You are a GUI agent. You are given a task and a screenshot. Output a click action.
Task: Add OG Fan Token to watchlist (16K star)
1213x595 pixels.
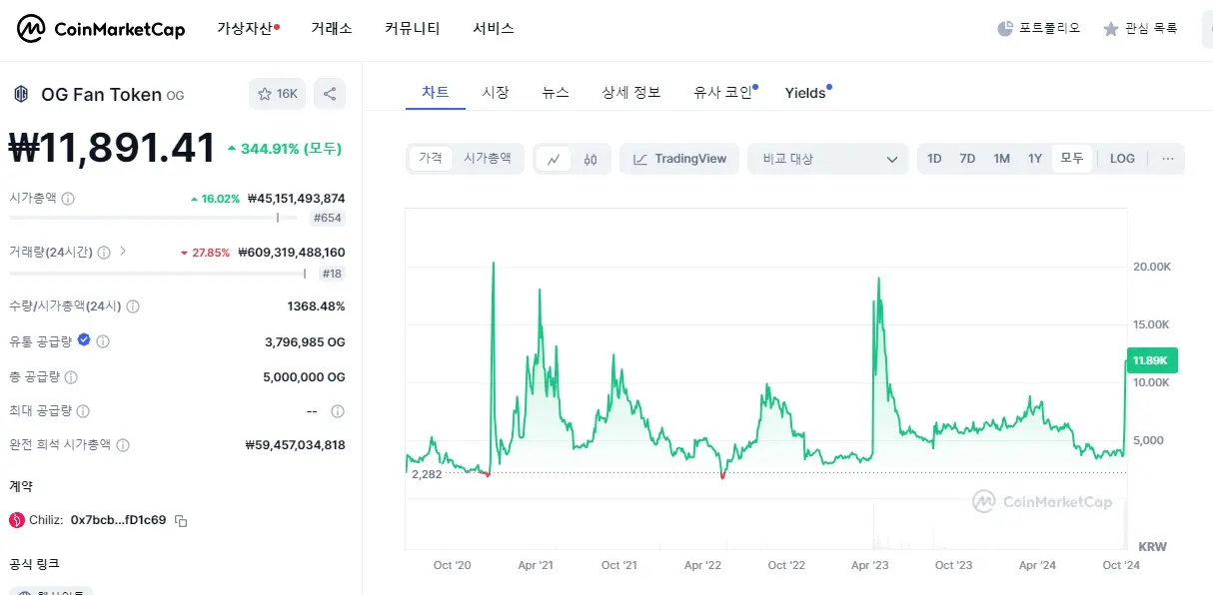click(x=277, y=94)
